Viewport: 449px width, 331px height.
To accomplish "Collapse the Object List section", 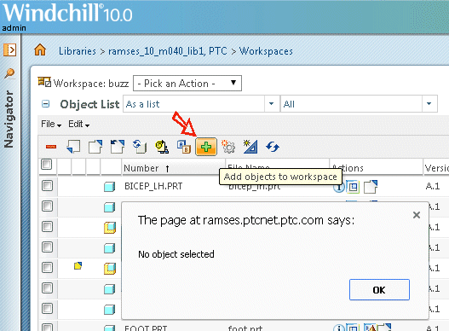I will (45, 103).
